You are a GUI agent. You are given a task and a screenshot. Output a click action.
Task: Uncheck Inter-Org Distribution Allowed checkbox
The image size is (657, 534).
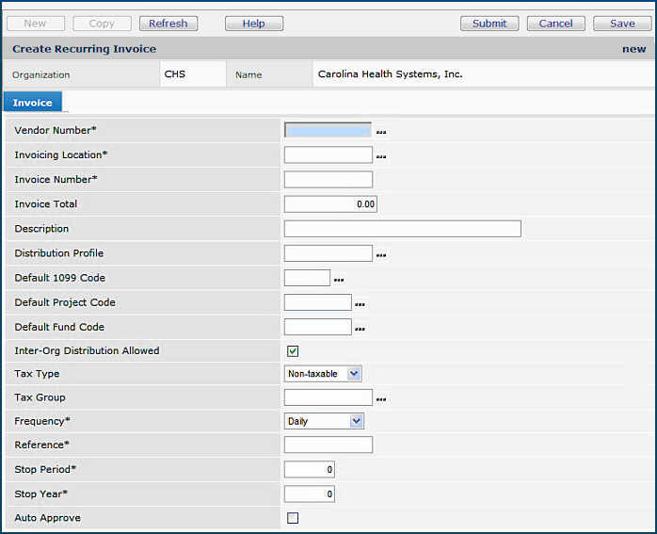(x=293, y=351)
